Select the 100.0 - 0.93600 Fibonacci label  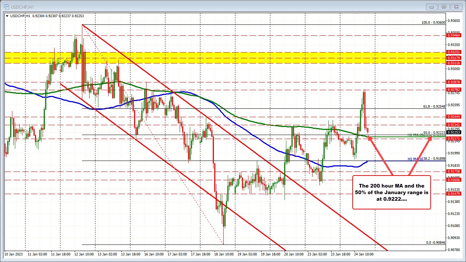(433, 22)
